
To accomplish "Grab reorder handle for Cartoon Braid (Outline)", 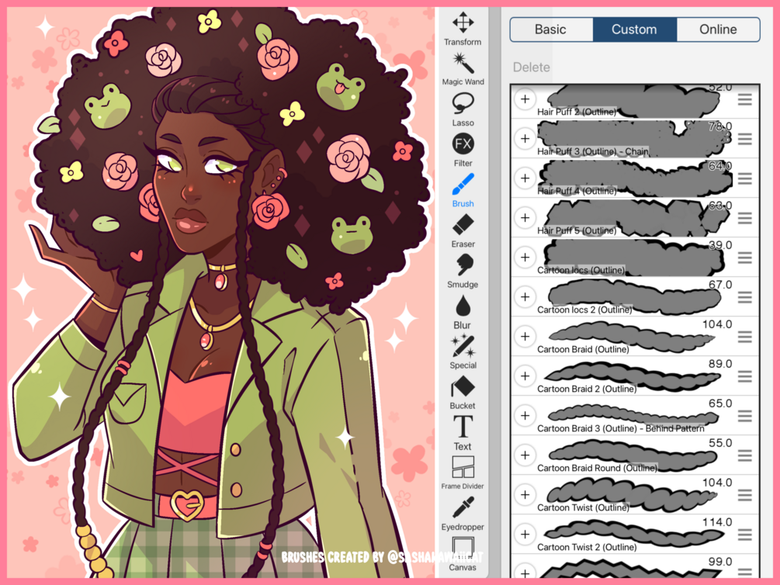I will (x=744, y=337).
